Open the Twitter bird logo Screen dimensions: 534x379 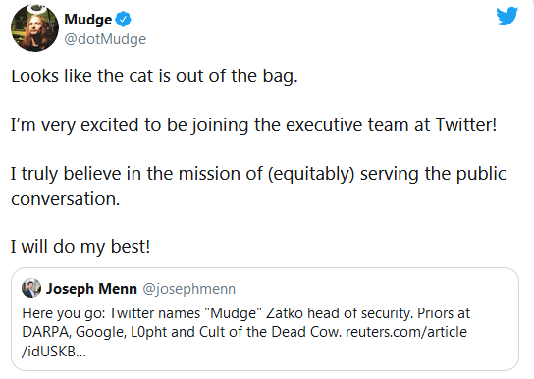[x=507, y=17]
